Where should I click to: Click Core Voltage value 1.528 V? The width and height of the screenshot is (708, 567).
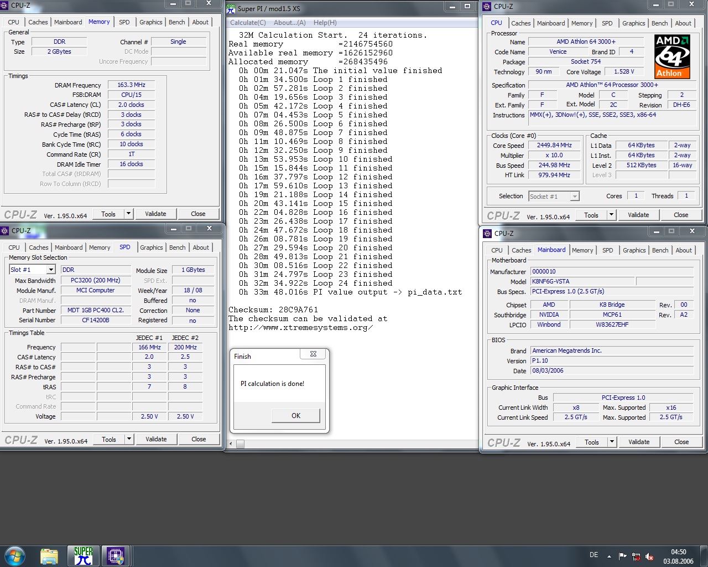[x=624, y=71]
